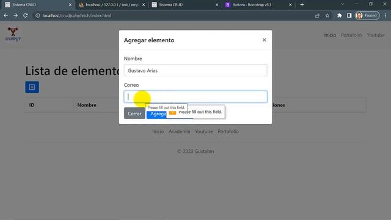Click the © 2023 Gustabin footer text
The image size is (391, 220).
(x=195, y=152)
